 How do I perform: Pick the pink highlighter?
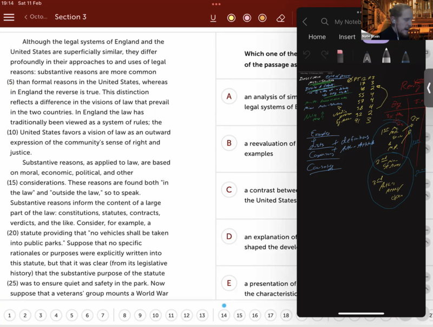tap(247, 18)
